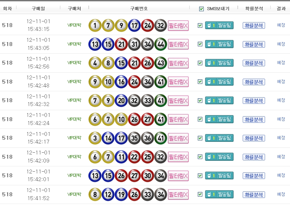Click the ball numbered 43
This screenshot has width=290, height=205.
click(161, 63)
